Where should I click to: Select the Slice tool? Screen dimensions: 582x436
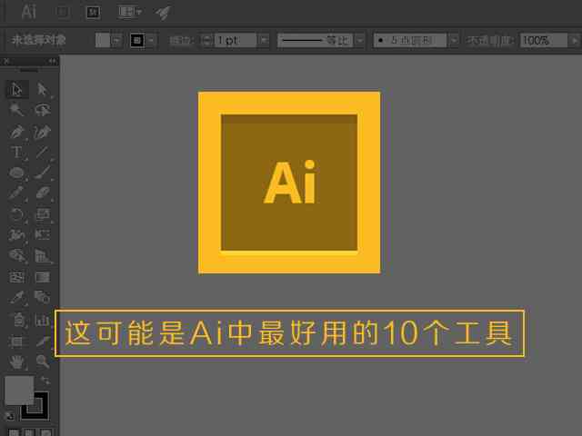(x=43, y=342)
